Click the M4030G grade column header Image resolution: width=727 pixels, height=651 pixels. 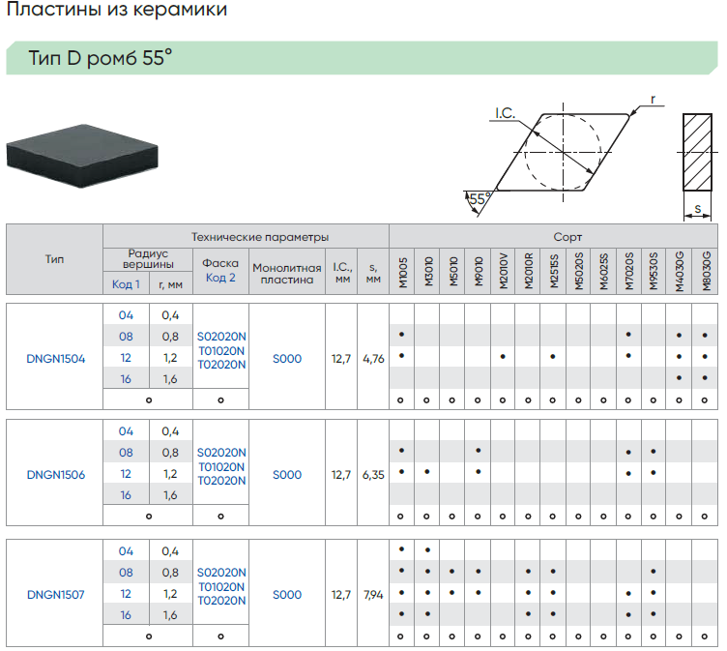pyautogui.click(x=680, y=272)
